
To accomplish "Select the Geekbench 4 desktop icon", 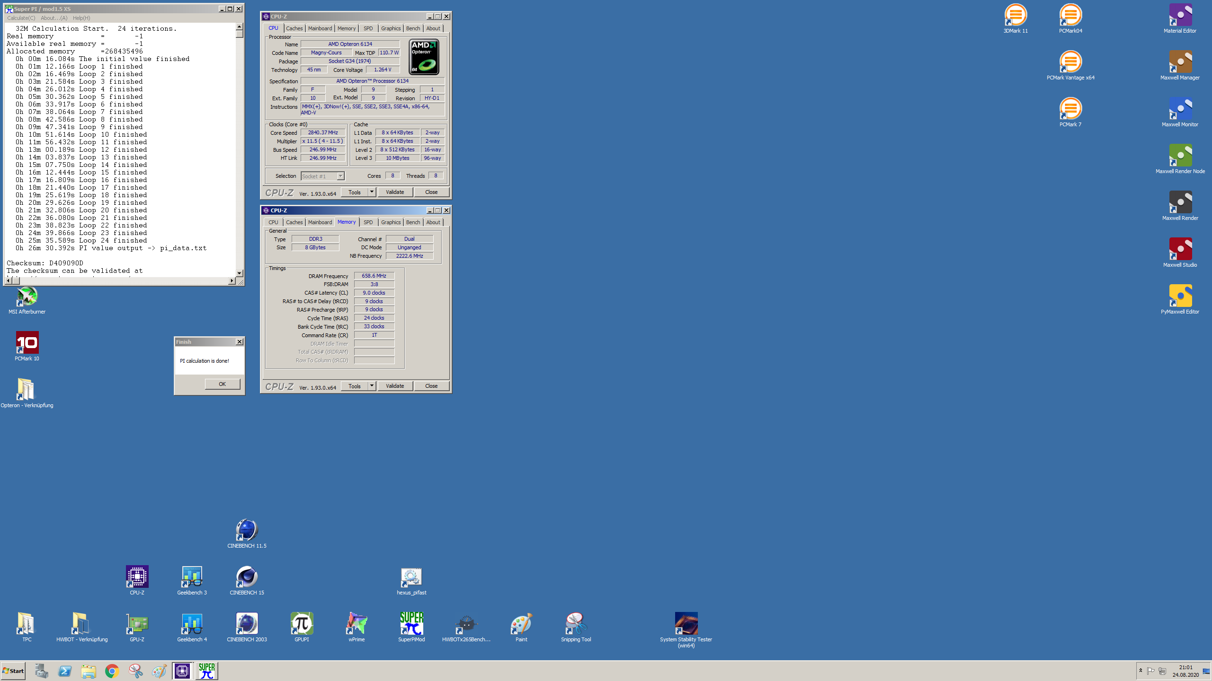I will click(192, 628).
